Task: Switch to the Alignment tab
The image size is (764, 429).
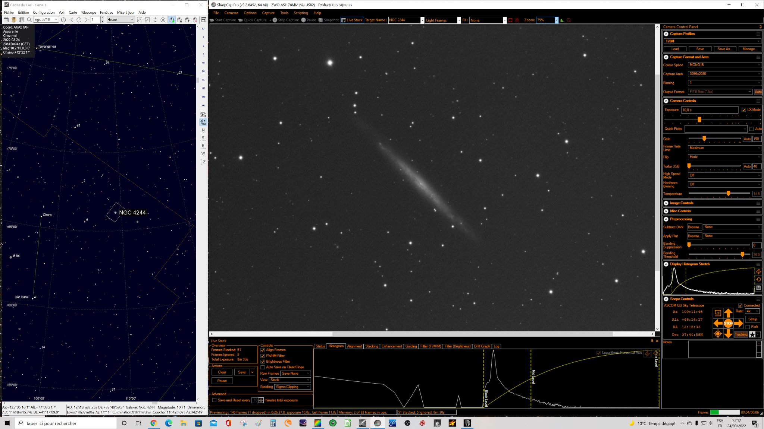Action: click(354, 346)
